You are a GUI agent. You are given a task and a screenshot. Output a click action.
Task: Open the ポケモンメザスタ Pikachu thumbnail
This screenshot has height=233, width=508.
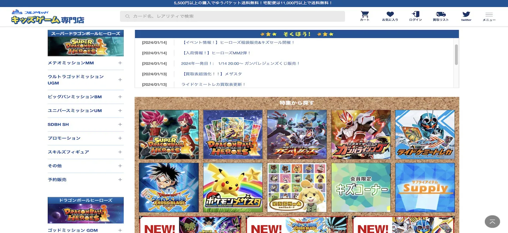[233, 187]
